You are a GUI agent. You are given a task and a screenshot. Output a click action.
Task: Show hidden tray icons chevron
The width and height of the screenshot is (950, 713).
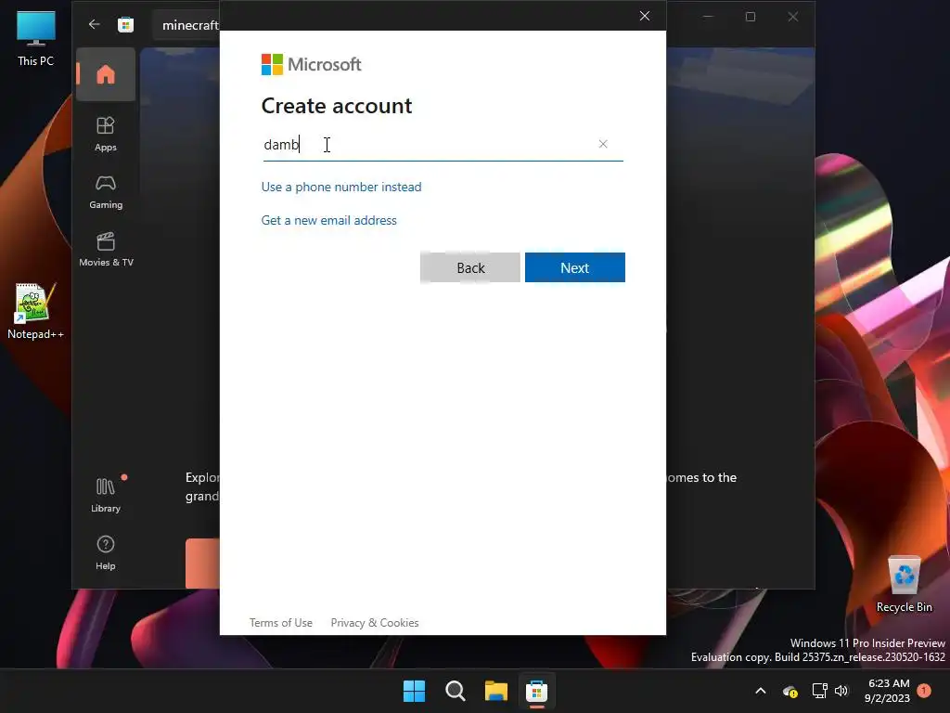761,691
